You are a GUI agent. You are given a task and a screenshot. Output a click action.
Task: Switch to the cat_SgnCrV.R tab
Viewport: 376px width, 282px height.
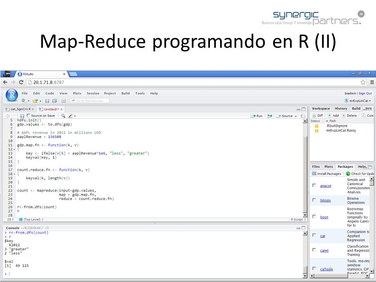tap(20, 109)
